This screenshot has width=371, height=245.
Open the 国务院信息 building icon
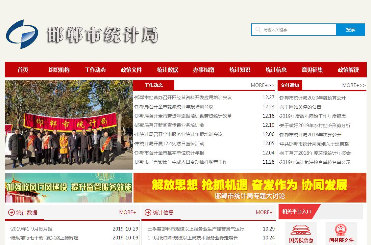[x=301, y=230]
